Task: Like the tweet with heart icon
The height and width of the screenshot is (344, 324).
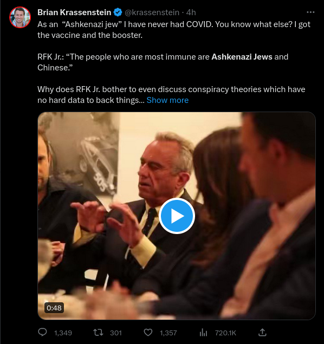Action: coord(148,333)
